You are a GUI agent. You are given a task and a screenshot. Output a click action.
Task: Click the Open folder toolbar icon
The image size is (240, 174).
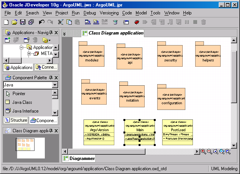[14, 22]
